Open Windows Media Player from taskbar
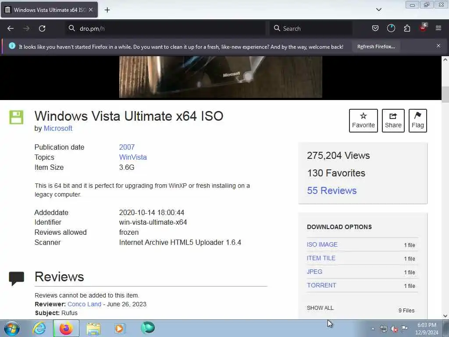 point(119,328)
